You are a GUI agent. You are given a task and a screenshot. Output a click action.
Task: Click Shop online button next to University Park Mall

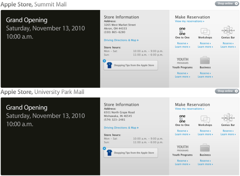tap(227, 91)
